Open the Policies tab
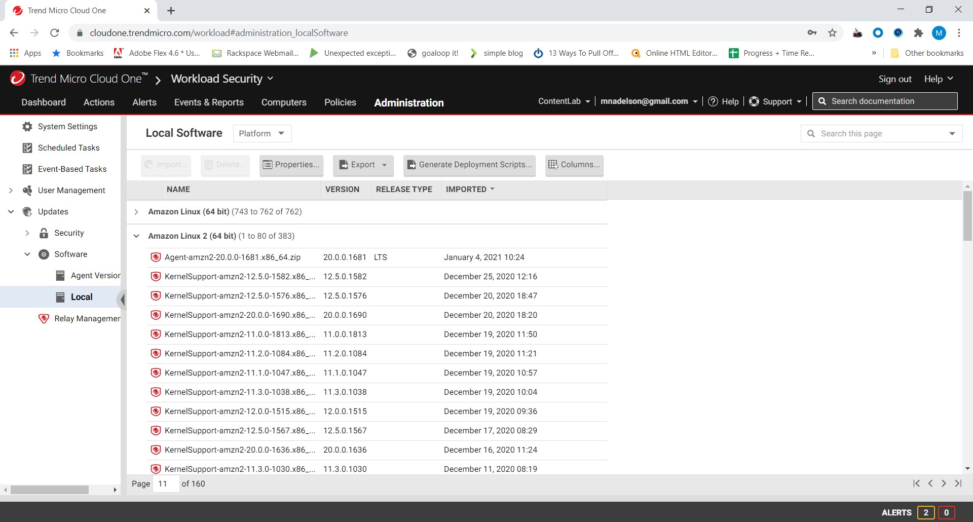Viewport: 973px width, 522px height. pyautogui.click(x=340, y=102)
